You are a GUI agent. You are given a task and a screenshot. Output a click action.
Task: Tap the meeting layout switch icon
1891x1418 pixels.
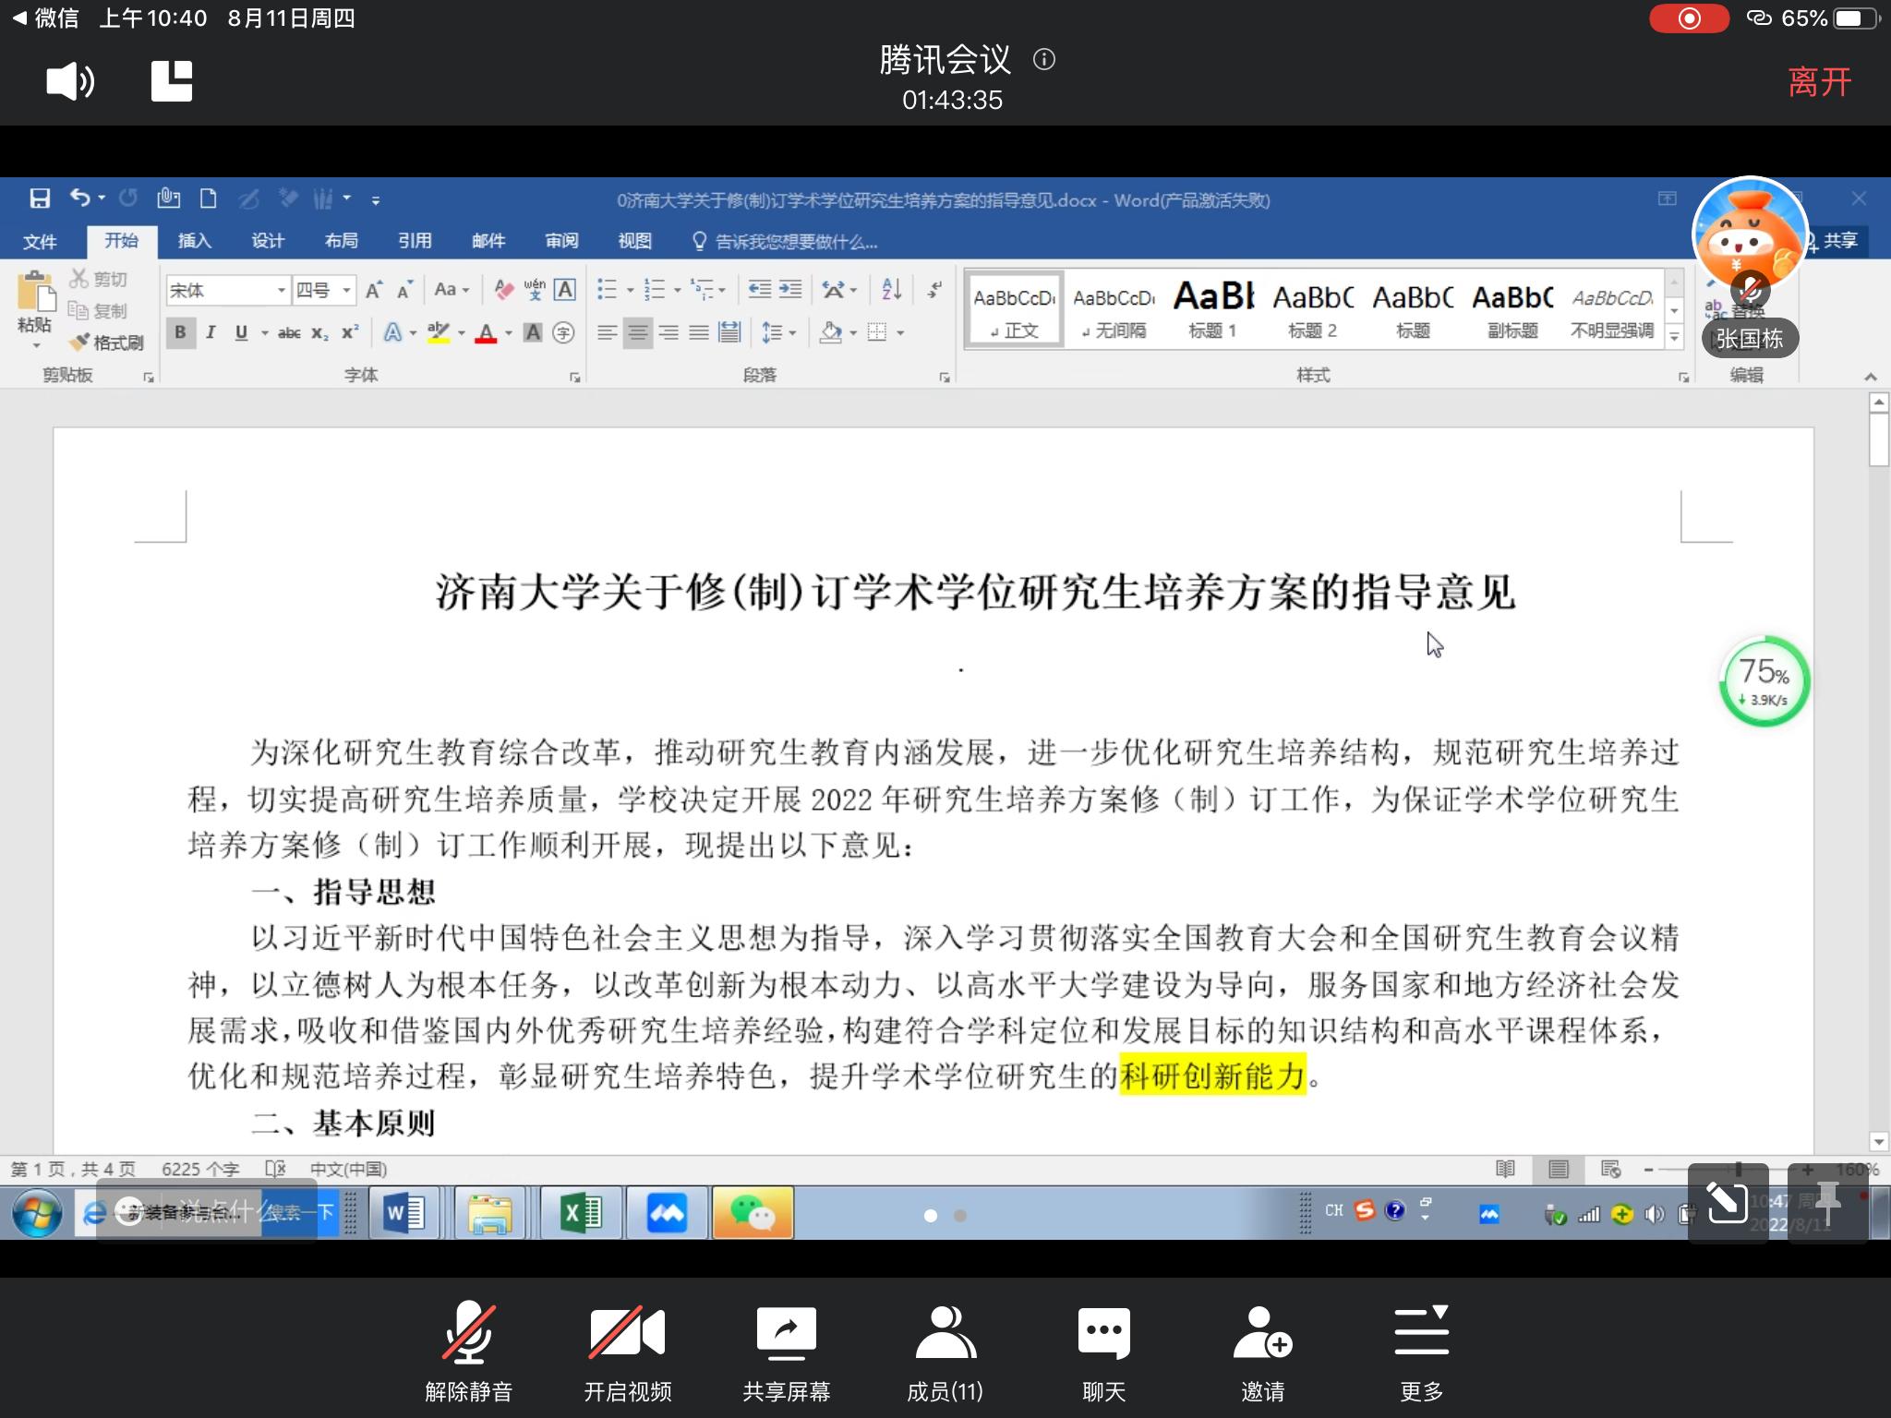pos(172,81)
